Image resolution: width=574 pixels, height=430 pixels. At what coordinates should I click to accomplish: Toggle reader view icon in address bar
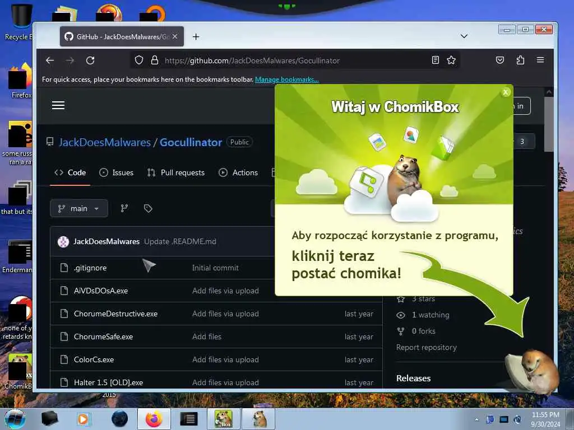tap(435, 60)
